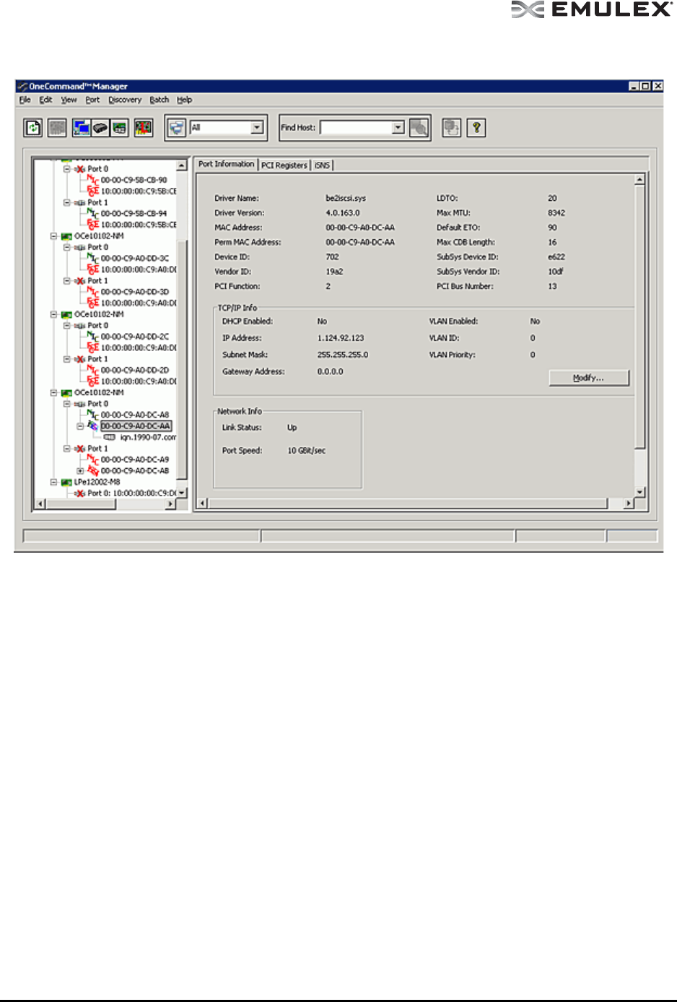Click the Find Host search button
Image resolution: width=677 pixels, height=1002 pixels.
419,128
